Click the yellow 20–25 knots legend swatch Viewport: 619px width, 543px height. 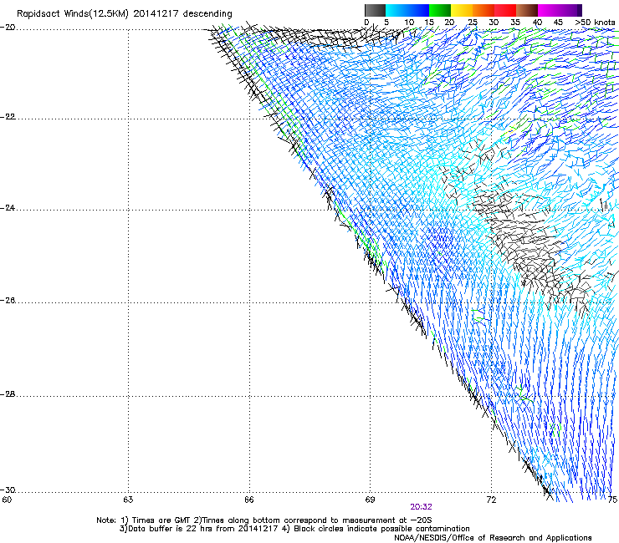coord(462,10)
